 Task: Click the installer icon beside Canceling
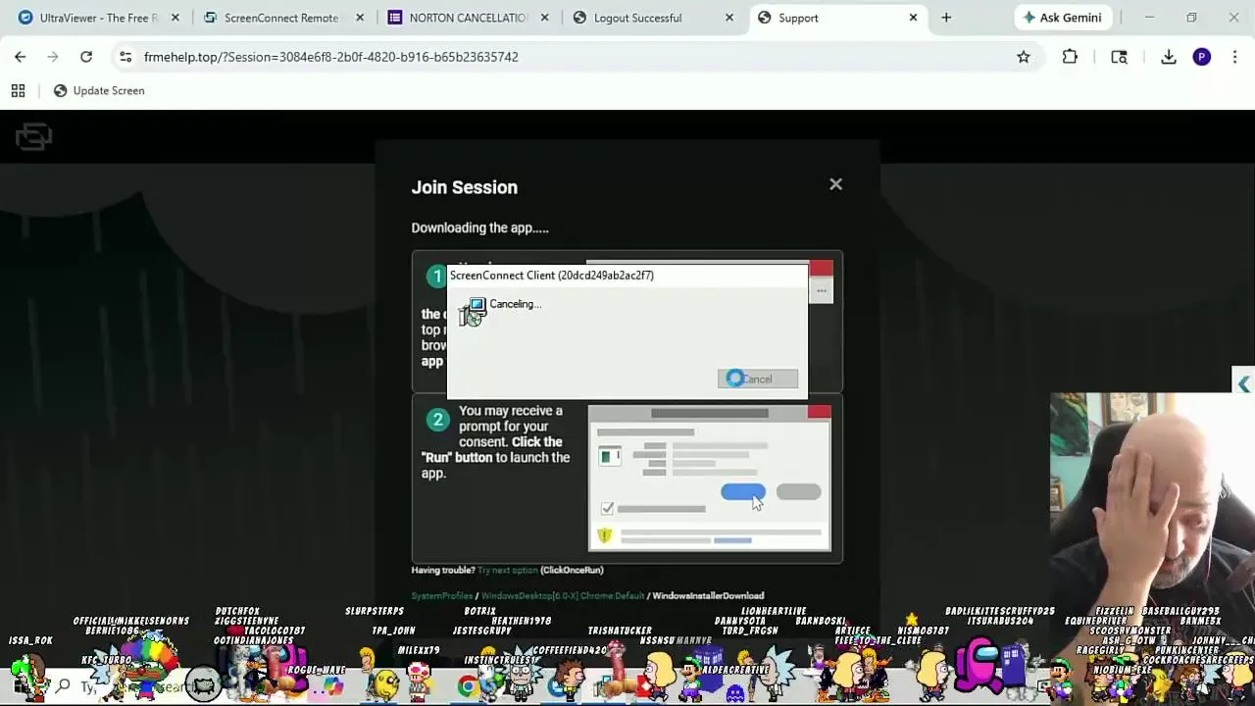473,312
